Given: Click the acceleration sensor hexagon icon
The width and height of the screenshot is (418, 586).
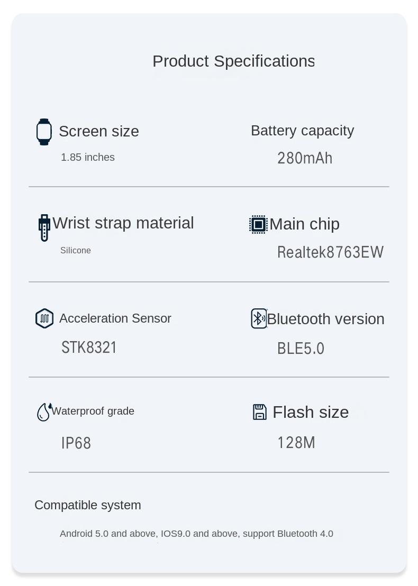Looking at the screenshot, I should pos(44,318).
